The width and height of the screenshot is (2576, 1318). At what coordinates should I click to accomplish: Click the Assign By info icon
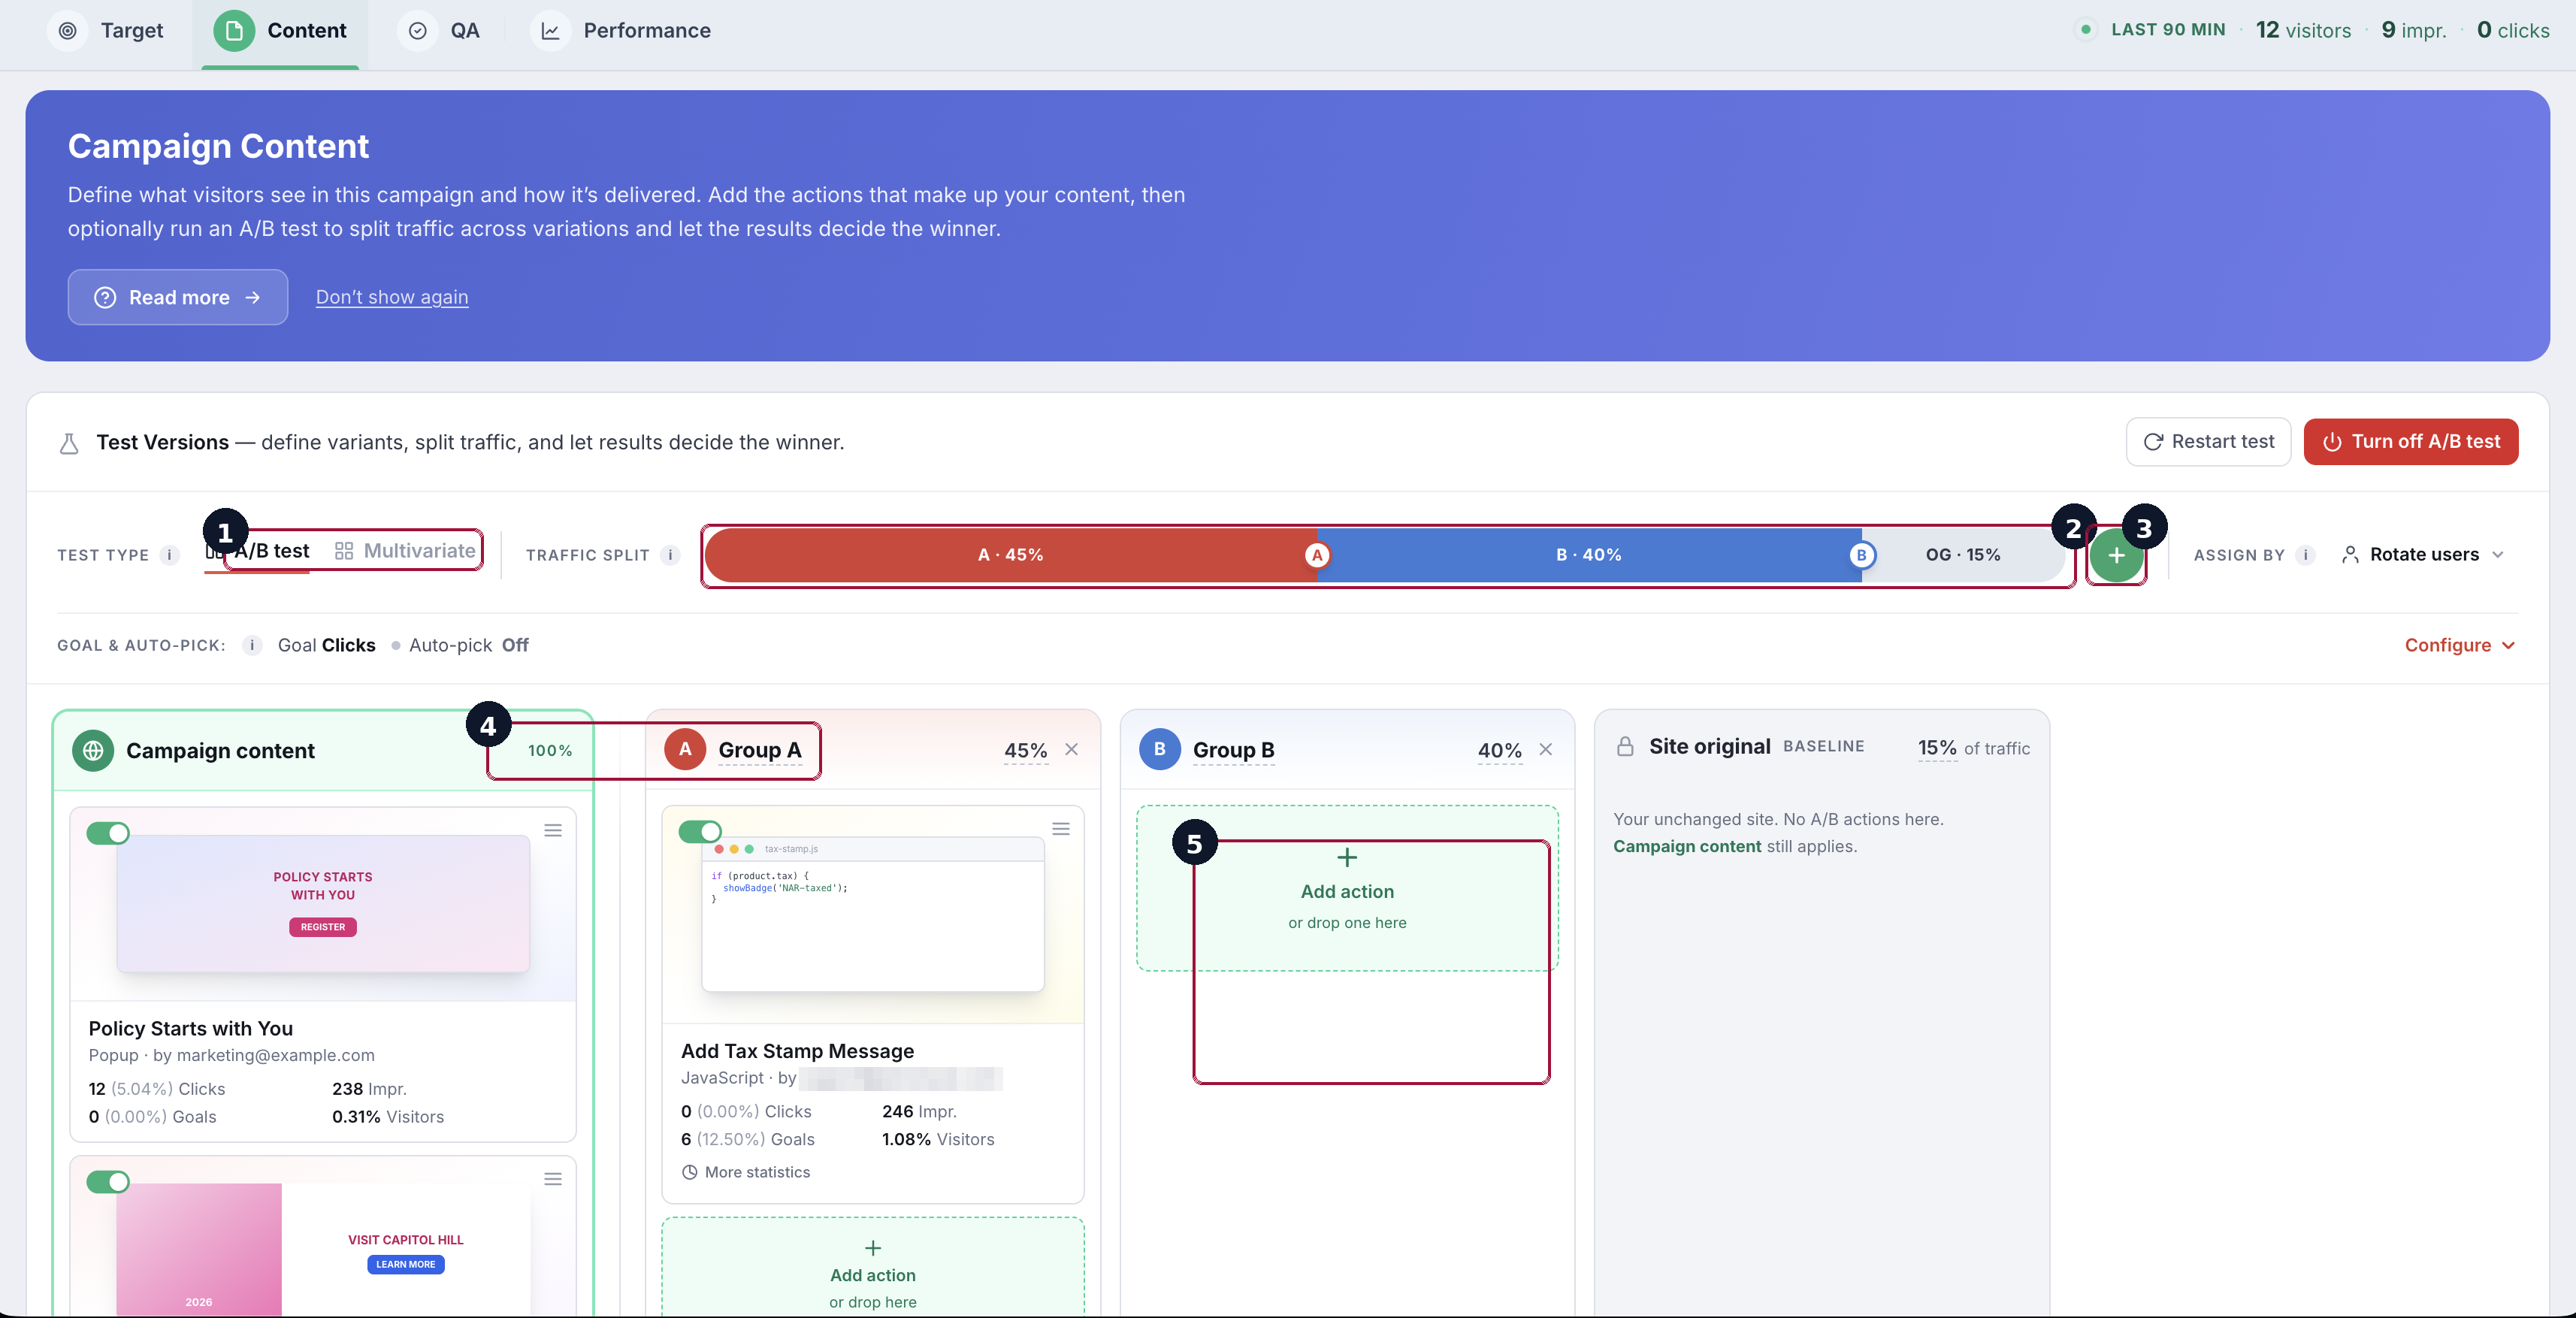click(2305, 555)
